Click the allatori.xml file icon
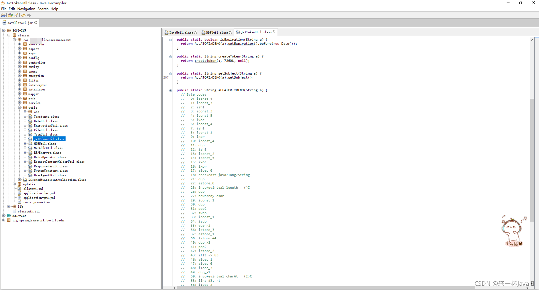 pos(19,189)
